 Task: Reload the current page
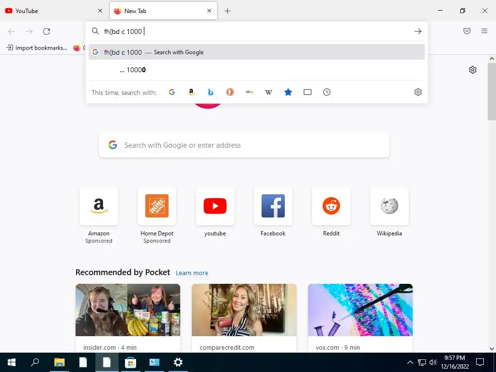pyautogui.click(x=46, y=31)
